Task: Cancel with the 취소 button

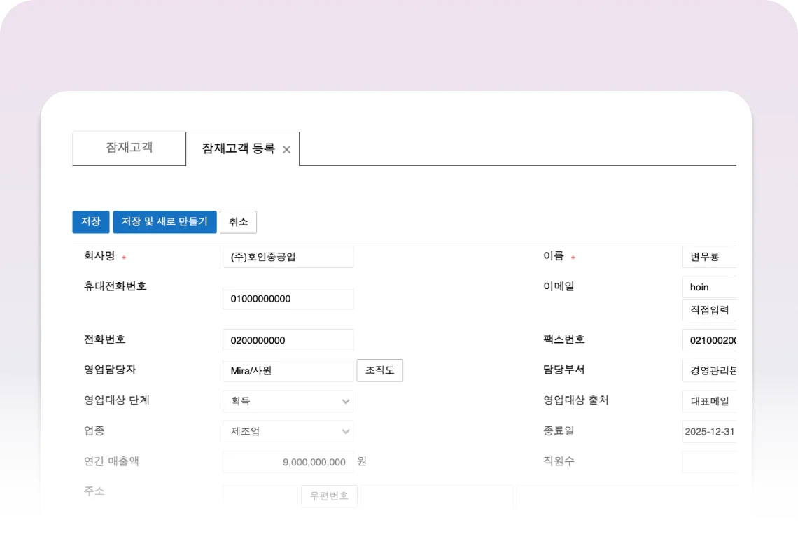Action: tap(238, 222)
